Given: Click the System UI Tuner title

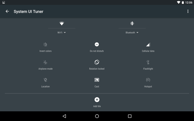Looking at the screenshot, I should coord(28,11).
